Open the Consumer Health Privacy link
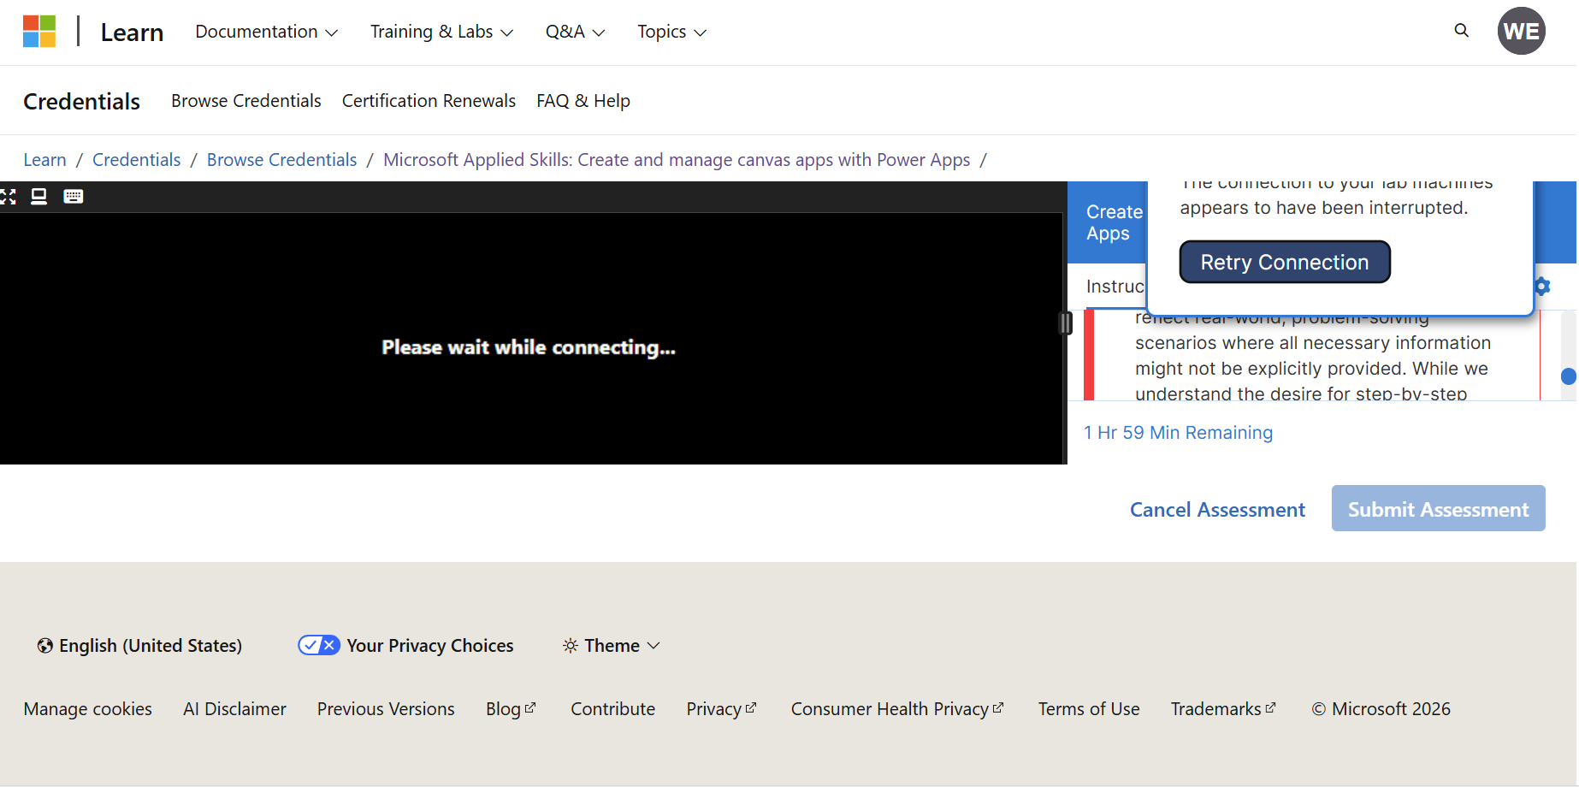This screenshot has width=1579, height=787. click(897, 709)
